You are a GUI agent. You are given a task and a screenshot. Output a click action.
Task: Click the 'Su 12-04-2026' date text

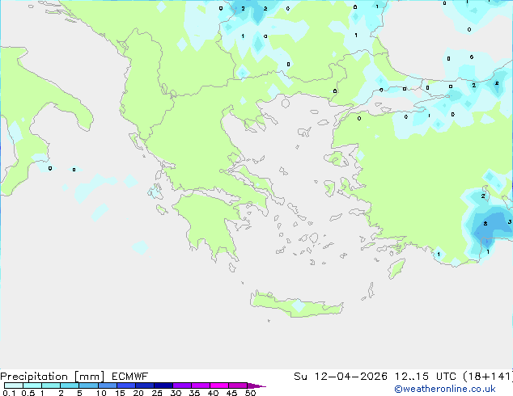click(x=341, y=377)
